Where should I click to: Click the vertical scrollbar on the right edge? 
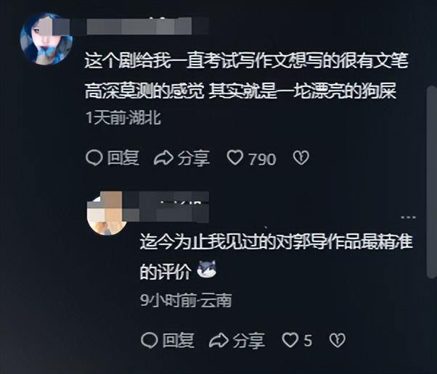point(432,182)
